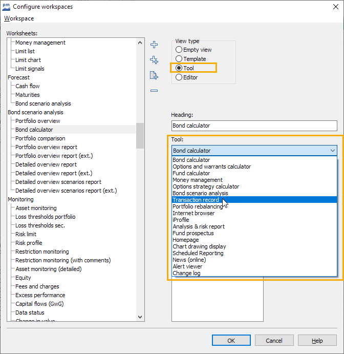The width and height of the screenshot is (344, 354).
Task: Choose the Template view type
Action: click(x=179, y=59)
